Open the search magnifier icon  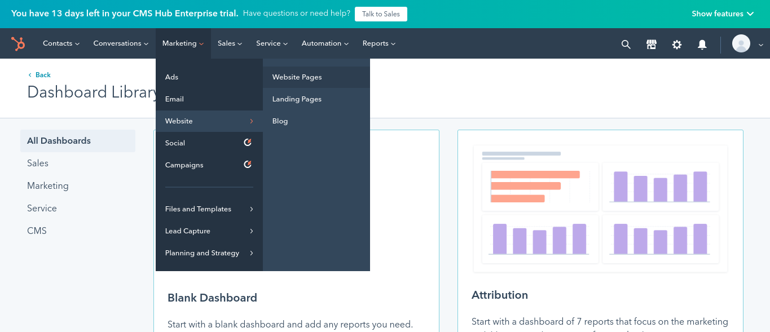626,44
